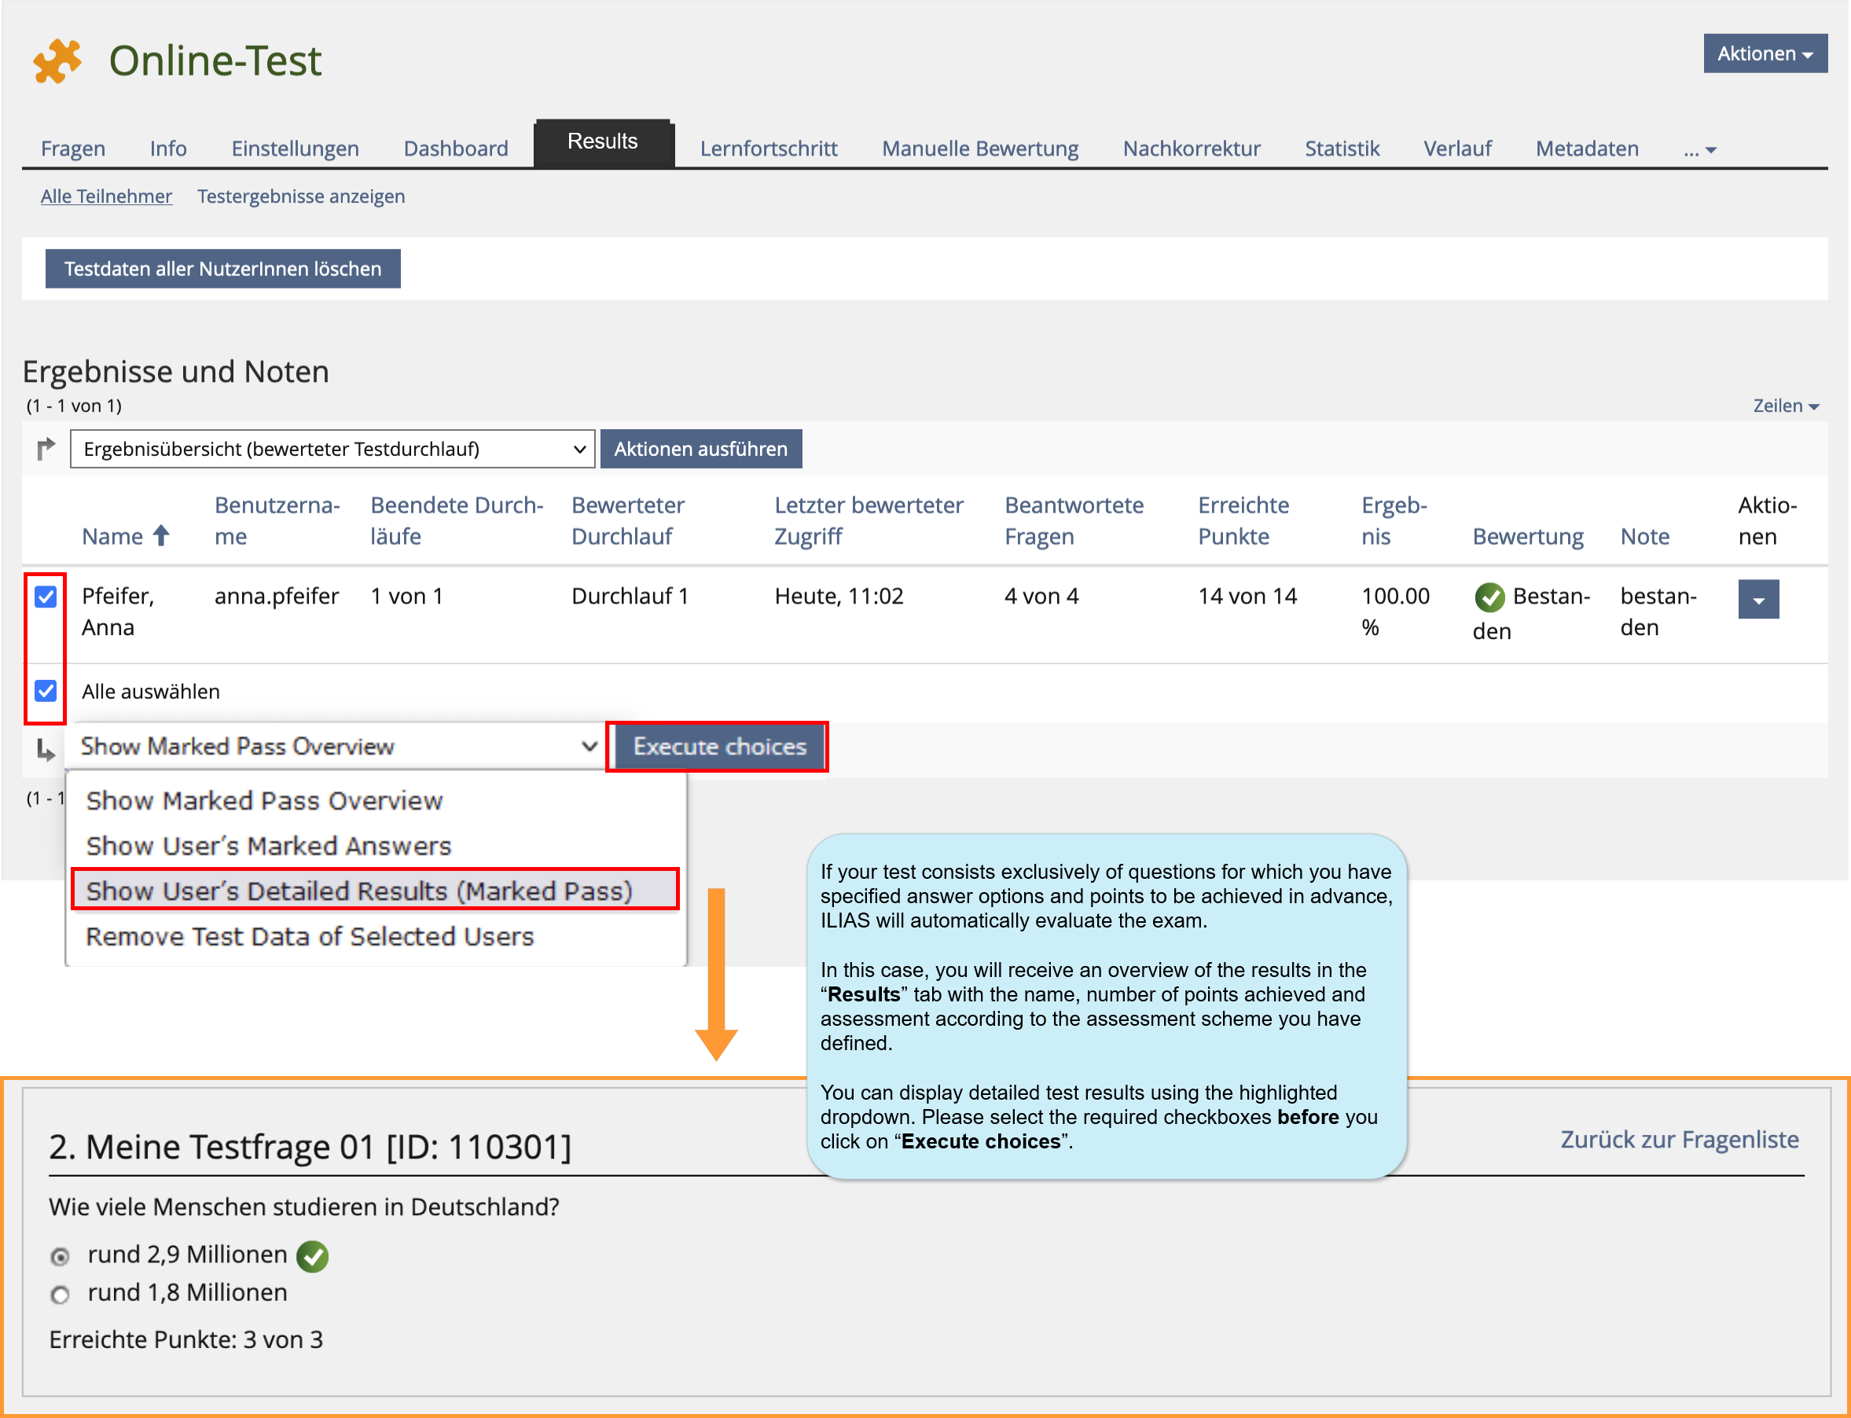The height and width of the screenshot is (1418, 1851).
Task: Open the Aktionen dropdown button
Action: (1765, 53)
